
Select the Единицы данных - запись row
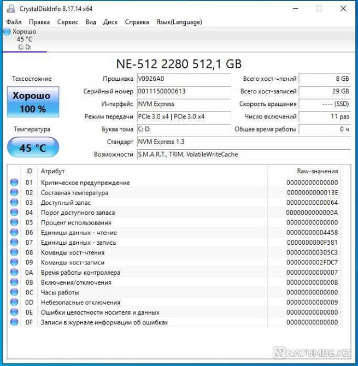(174, 243)
